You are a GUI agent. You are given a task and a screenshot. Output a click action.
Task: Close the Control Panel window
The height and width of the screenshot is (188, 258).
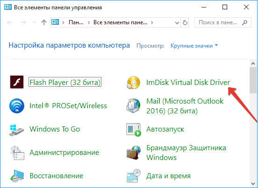246,7
